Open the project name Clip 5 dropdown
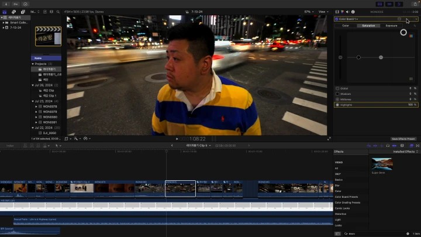The width and height of the screenshot is (421, 237). pyautogui.click(x=198, y=146)
